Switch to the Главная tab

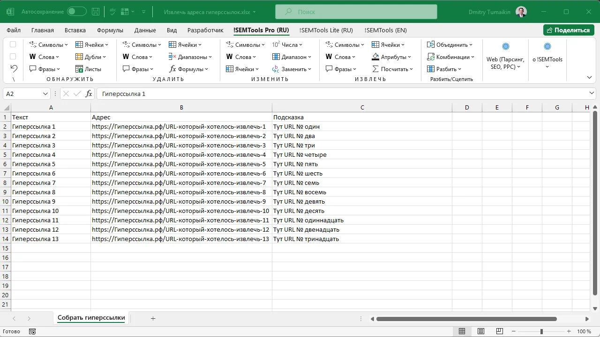pos(42,30)
